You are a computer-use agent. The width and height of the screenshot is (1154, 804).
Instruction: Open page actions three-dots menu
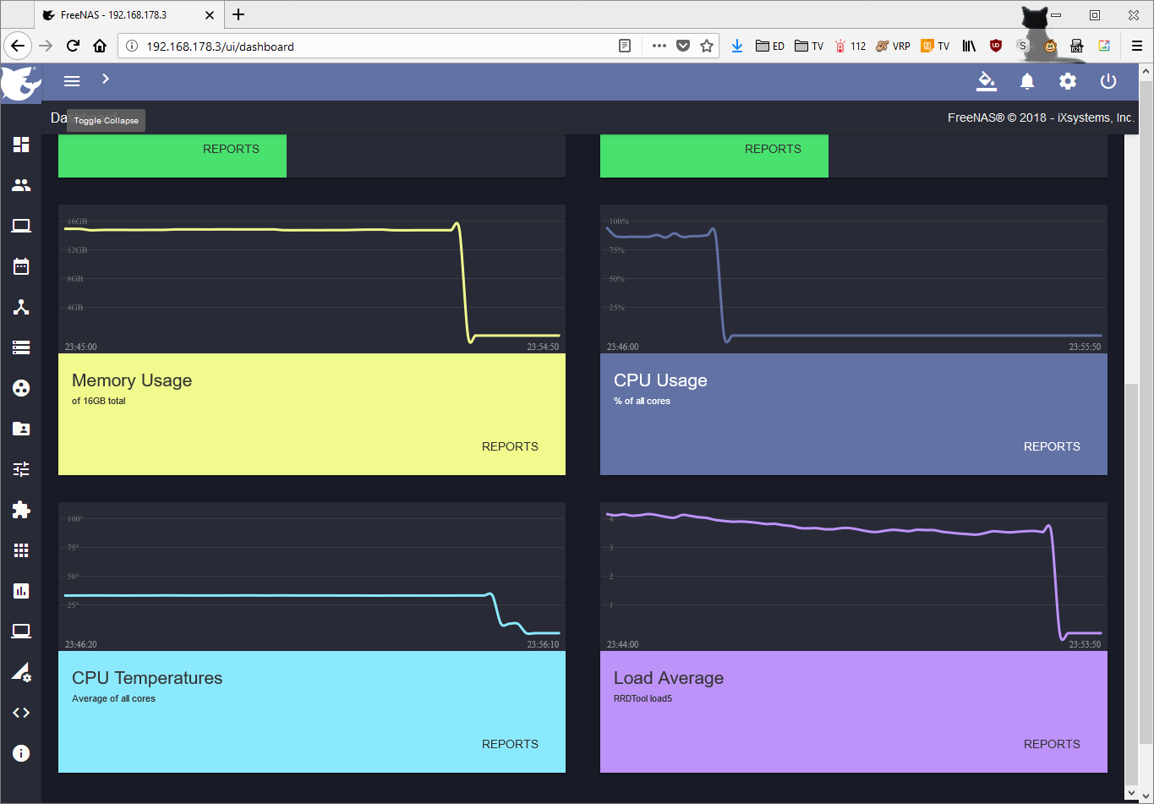659,46
